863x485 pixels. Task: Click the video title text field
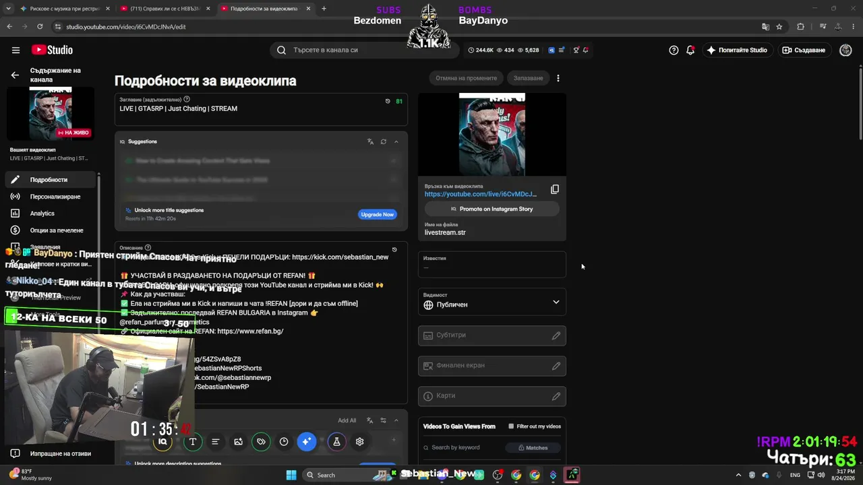[261, 109]
